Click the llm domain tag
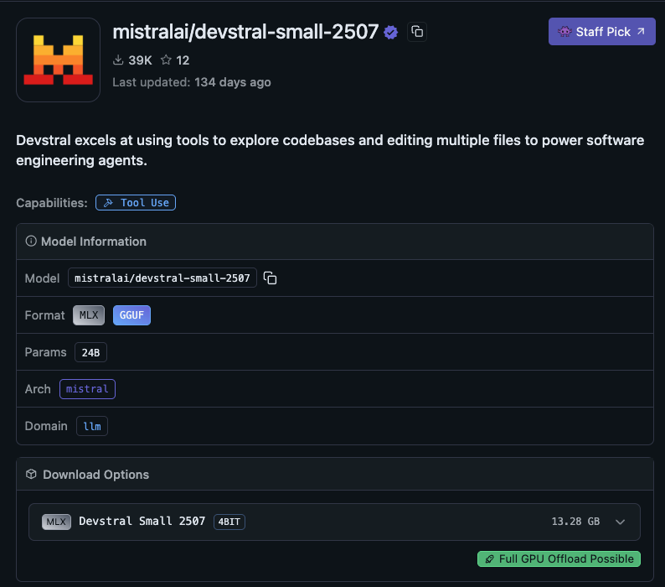This screenshot has height=587, width=665. 92,426
